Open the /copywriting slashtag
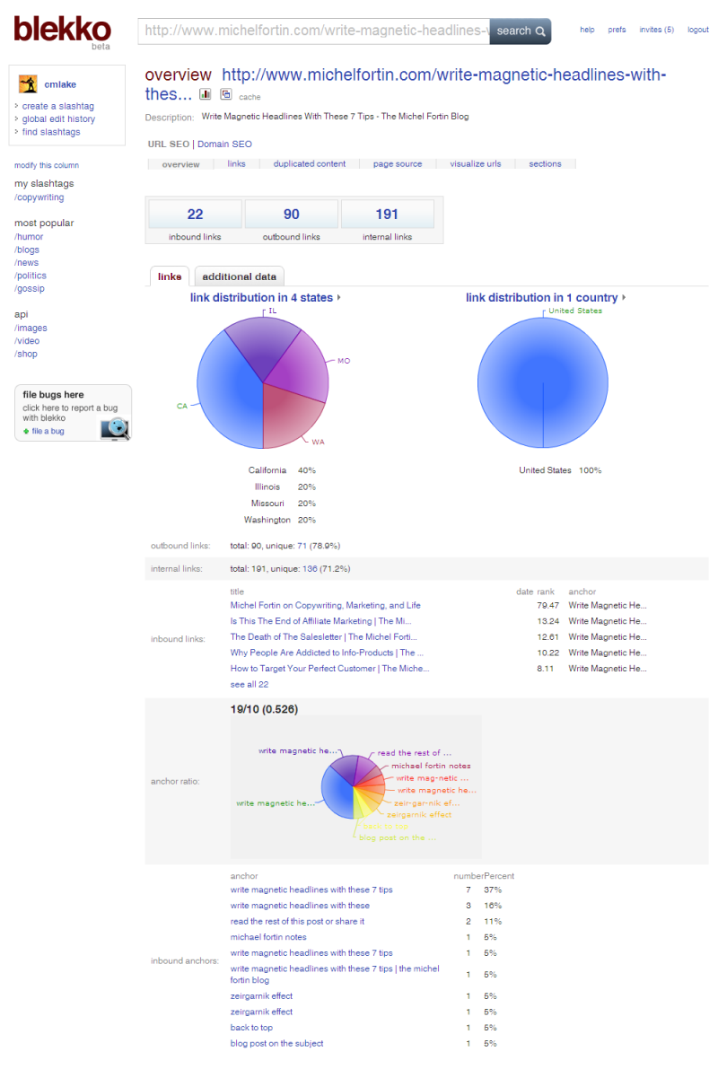Image resolution: width=718 pixels, height=1078 pixels. pyautogui.click(x=39, y=197)
